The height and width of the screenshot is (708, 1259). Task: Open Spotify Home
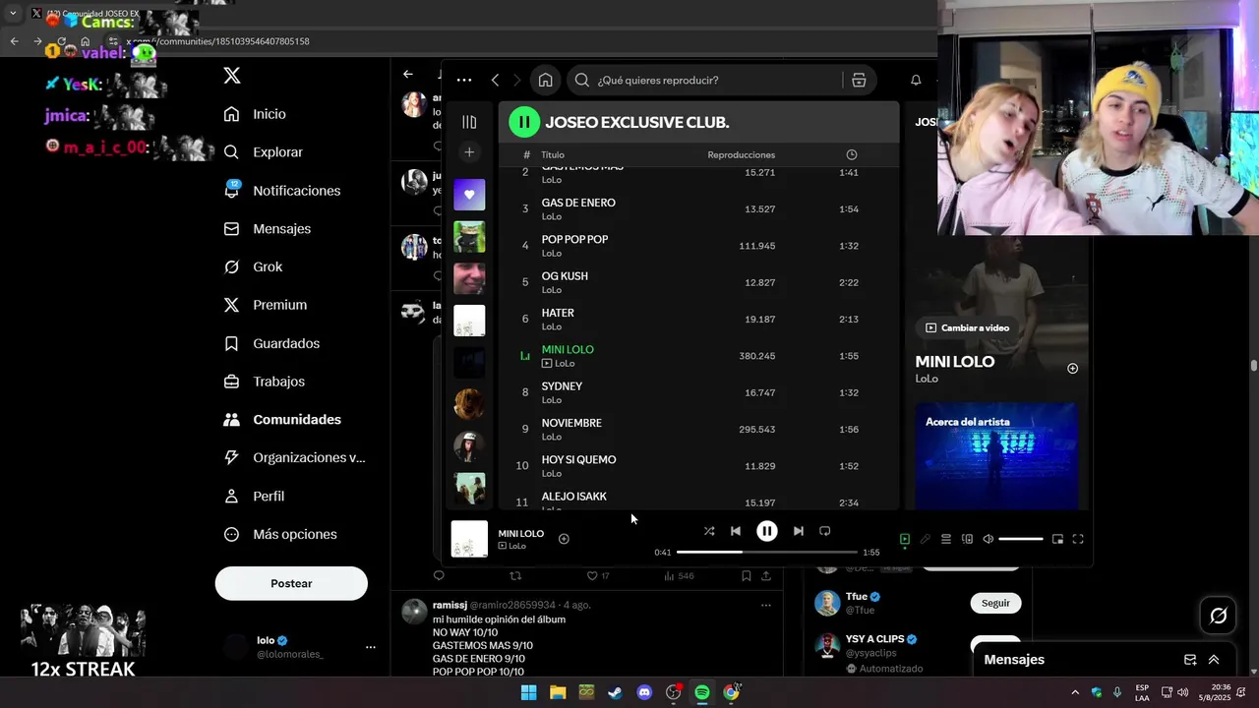click(546, 81)
